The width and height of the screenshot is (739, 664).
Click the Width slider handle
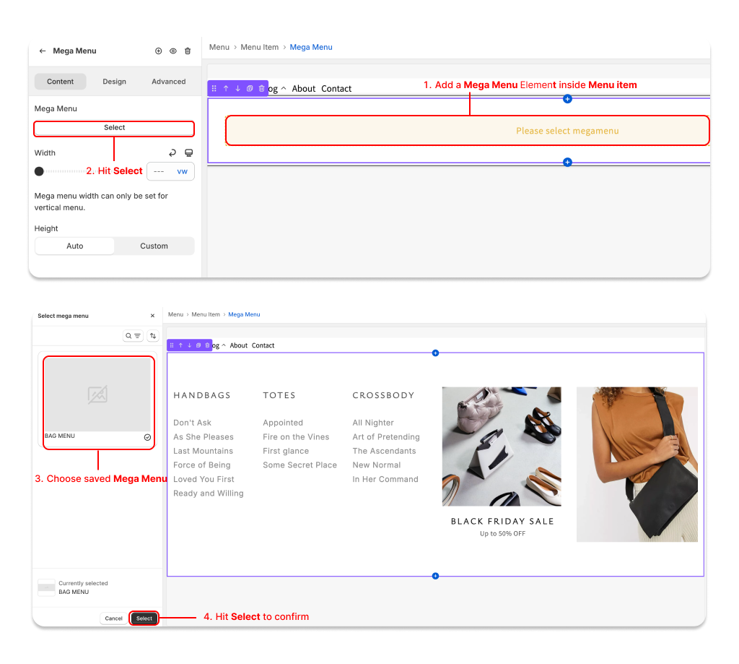click(x=39, y=171)
